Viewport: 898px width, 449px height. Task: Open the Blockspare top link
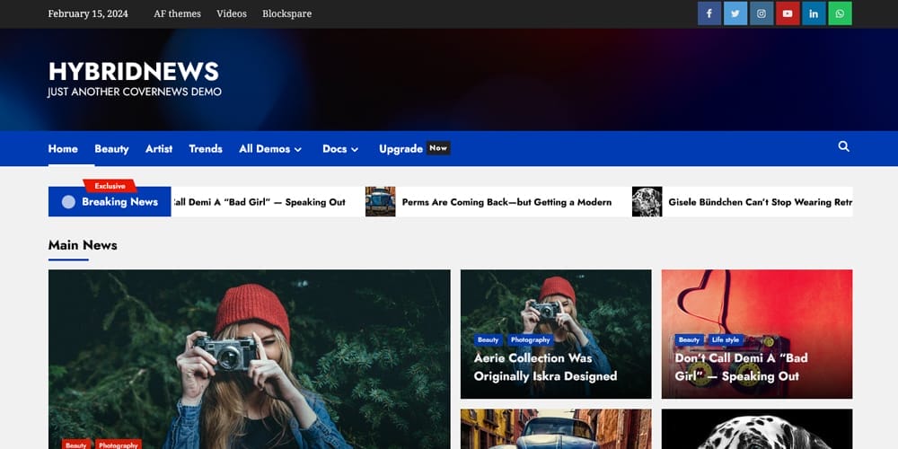[287, 13]
